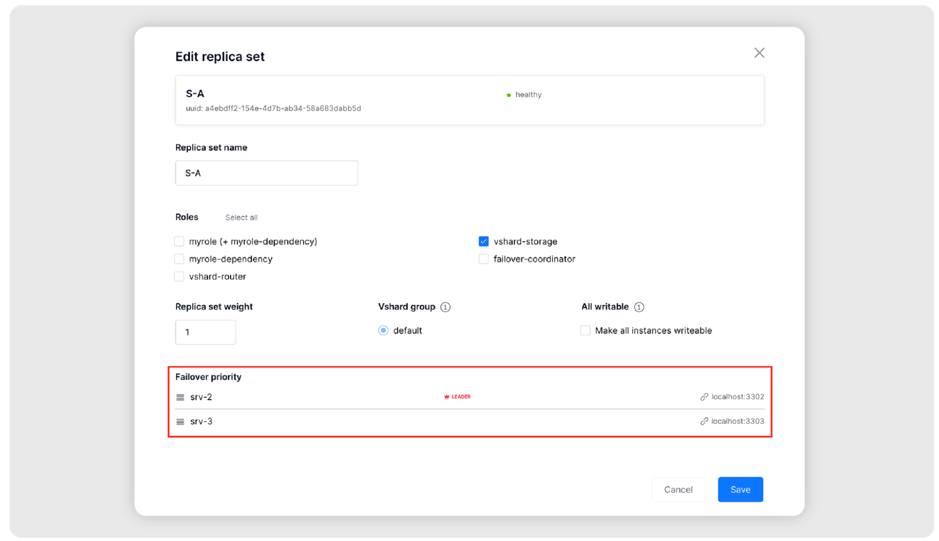This screenshot has width=939, height=541.
Task: Uncheck the vshard-storage role
Action: pos(483,241)
